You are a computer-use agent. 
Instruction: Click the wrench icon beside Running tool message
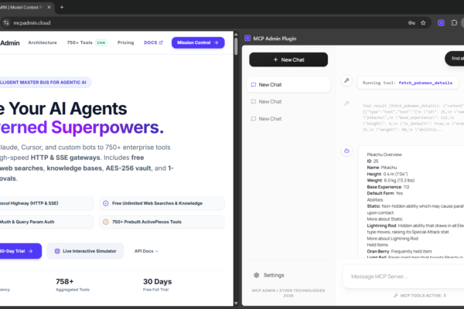[x=346, y=80]
